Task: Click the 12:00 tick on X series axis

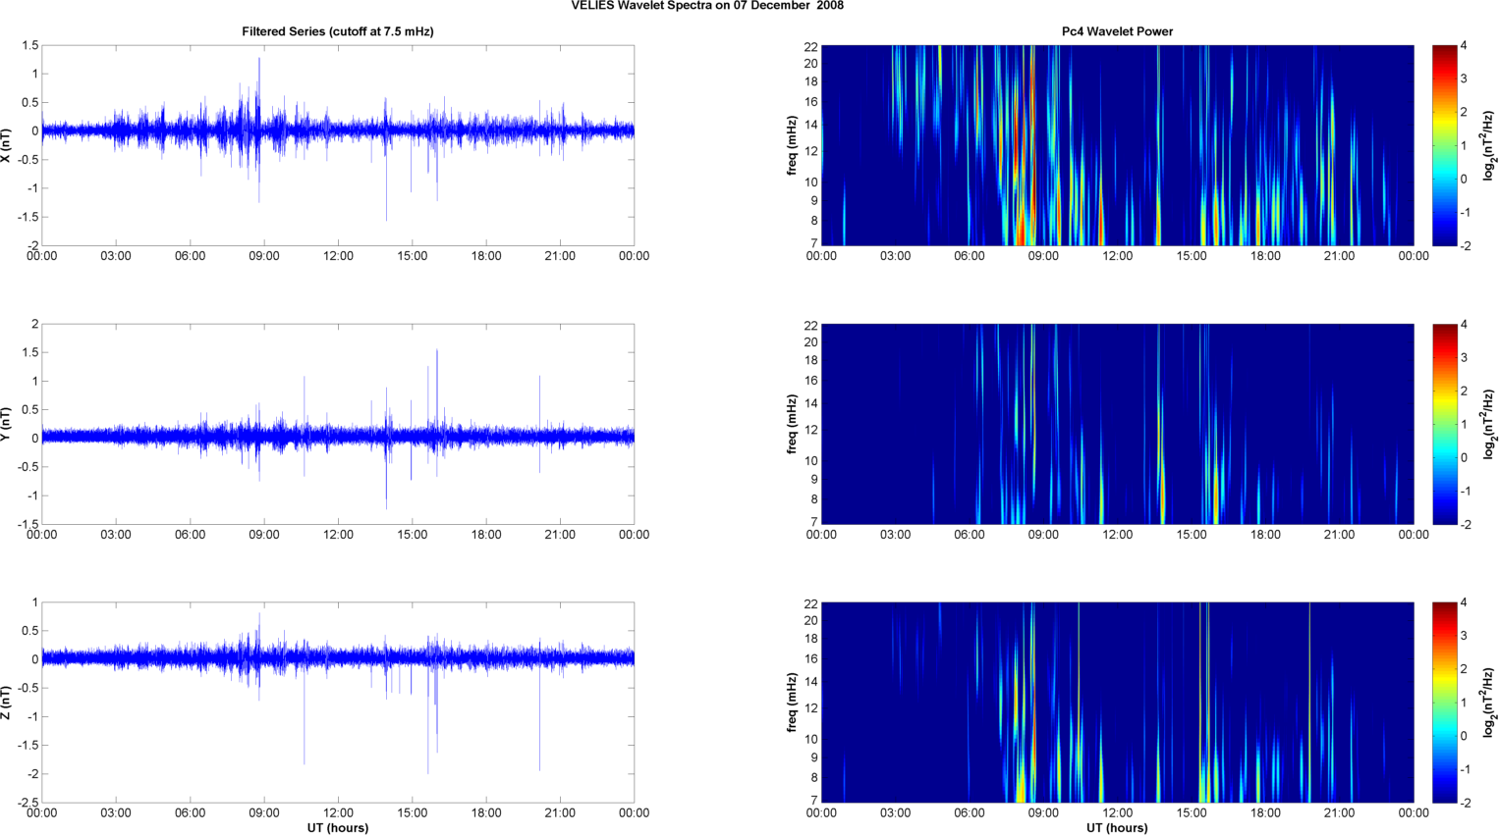Action: pyautogui.click(x=338, y=256)
